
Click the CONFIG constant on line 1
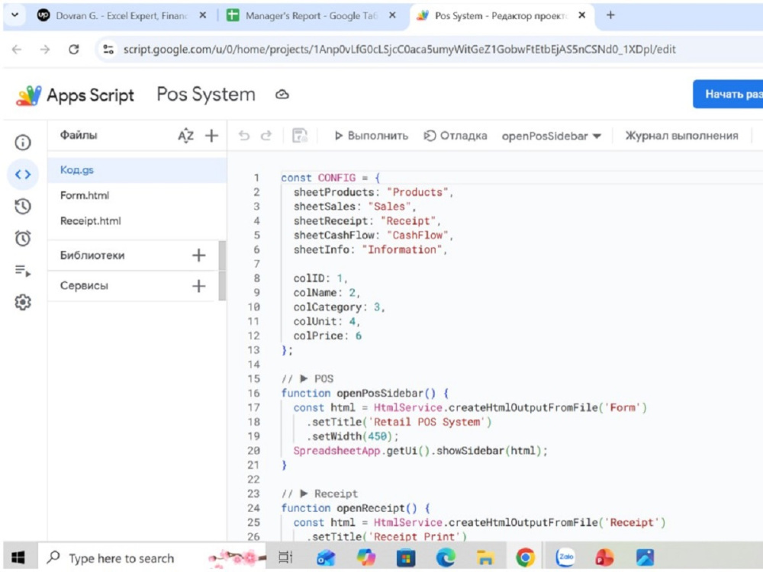(x=336, y=178)
